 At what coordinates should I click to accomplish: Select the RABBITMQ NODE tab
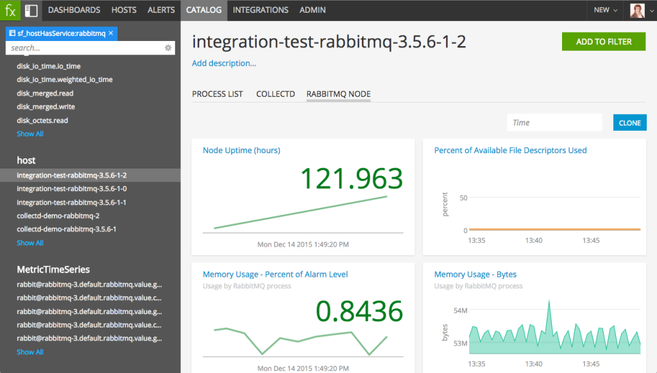(x=339, y=94)
